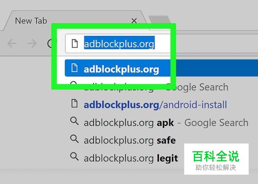
Task: Click the page icon beside the android-install suggestion
Action: (x=74, y=103)
